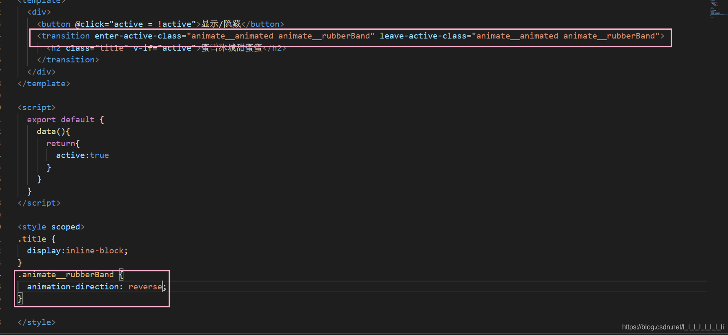
Task: Click the '<style scoped>' tag
Action: (x=51, y=227)
